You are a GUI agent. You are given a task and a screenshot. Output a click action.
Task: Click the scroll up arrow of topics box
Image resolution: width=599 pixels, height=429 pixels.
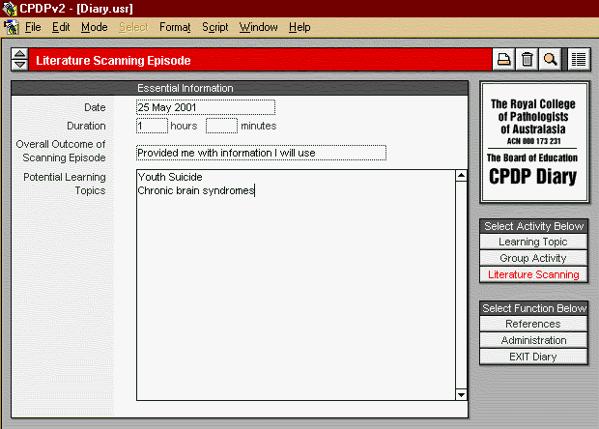pyautogui.click(x=461, y=176)
